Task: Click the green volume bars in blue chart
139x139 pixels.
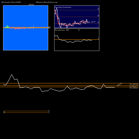Action: tap(7, 26)
